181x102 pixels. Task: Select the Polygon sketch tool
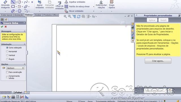click(x=20, y=11)
